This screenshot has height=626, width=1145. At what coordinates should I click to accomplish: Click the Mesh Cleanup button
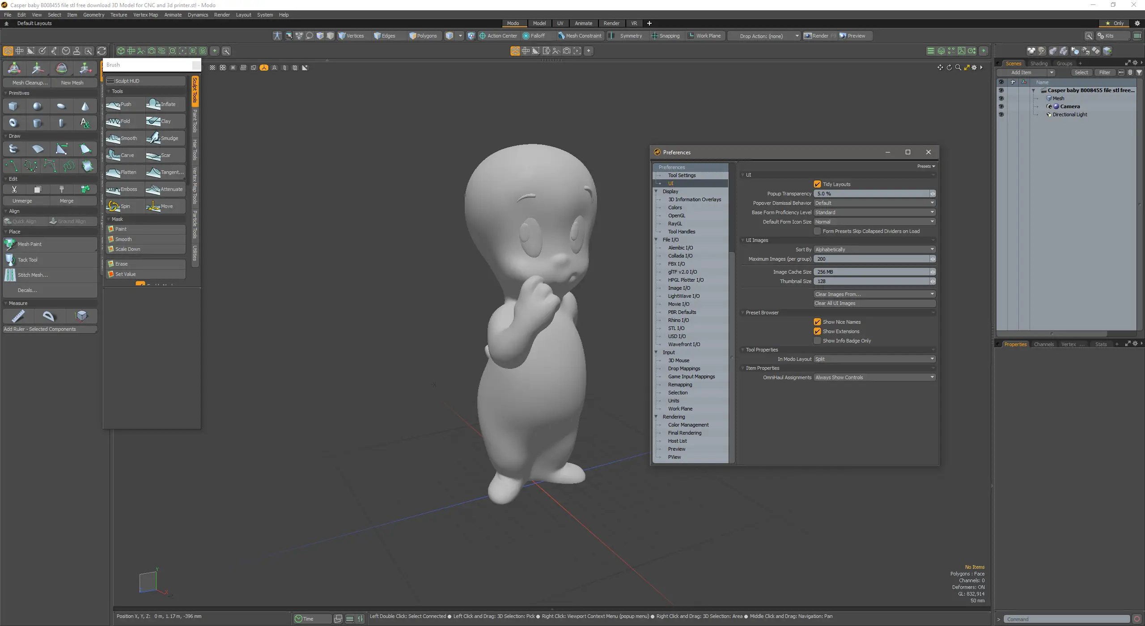click(30, 83)
